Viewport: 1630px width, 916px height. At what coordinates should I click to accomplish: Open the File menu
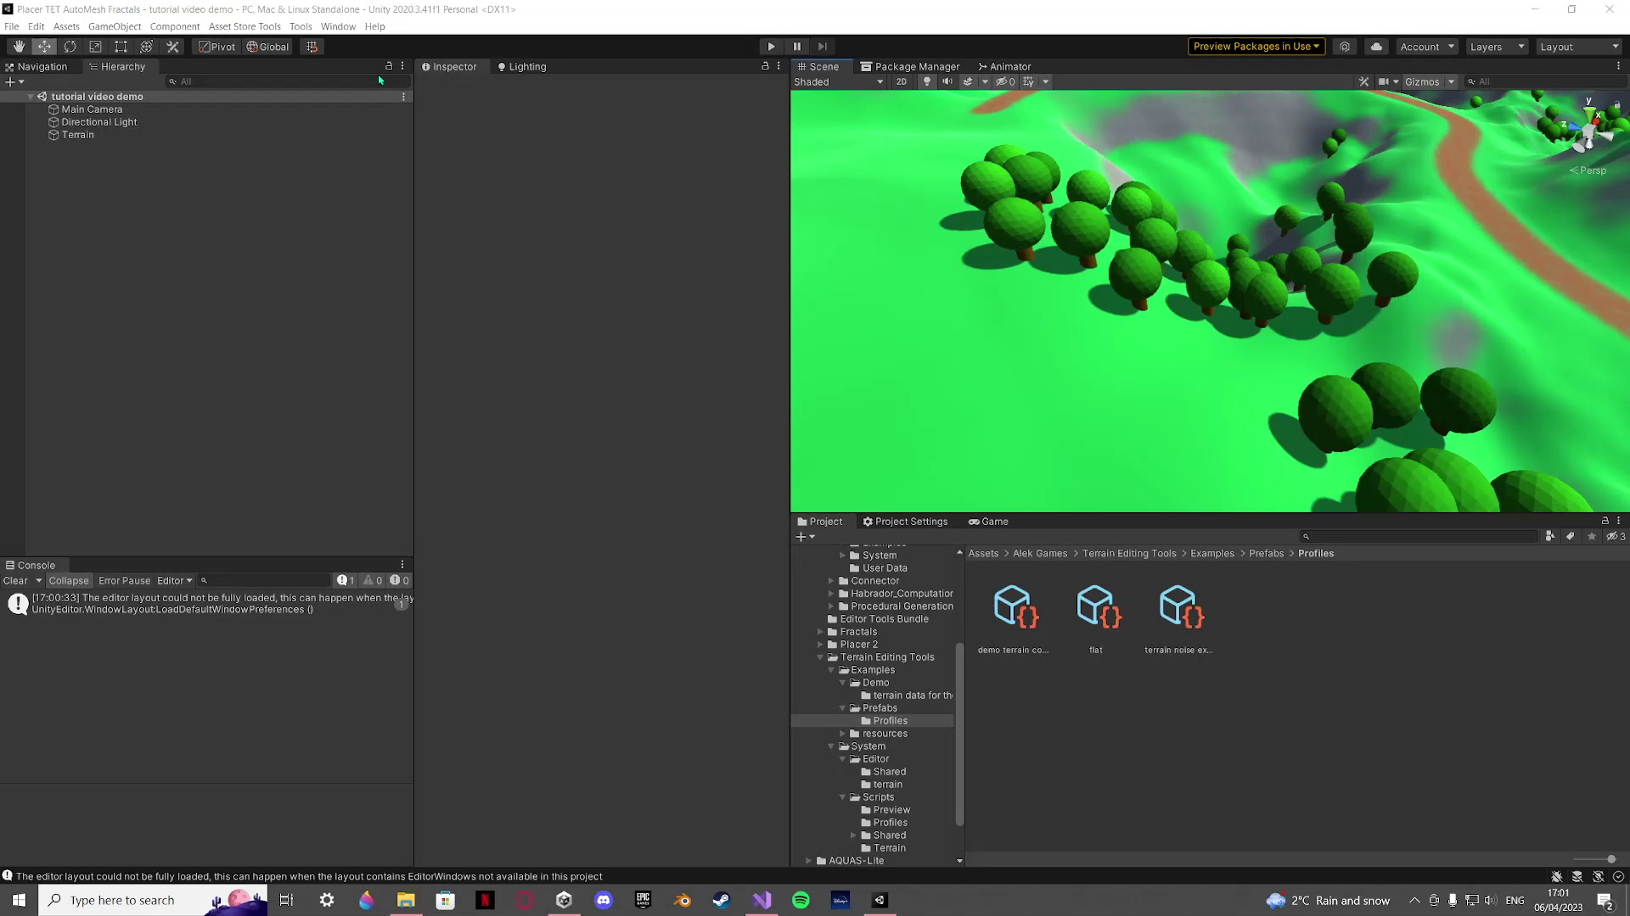point(12,26)
